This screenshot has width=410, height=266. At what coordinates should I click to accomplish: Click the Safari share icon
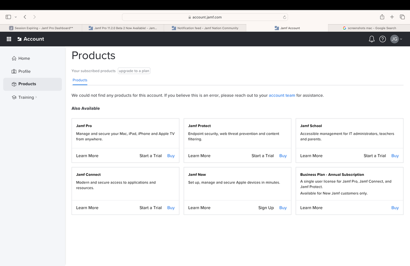382,17
